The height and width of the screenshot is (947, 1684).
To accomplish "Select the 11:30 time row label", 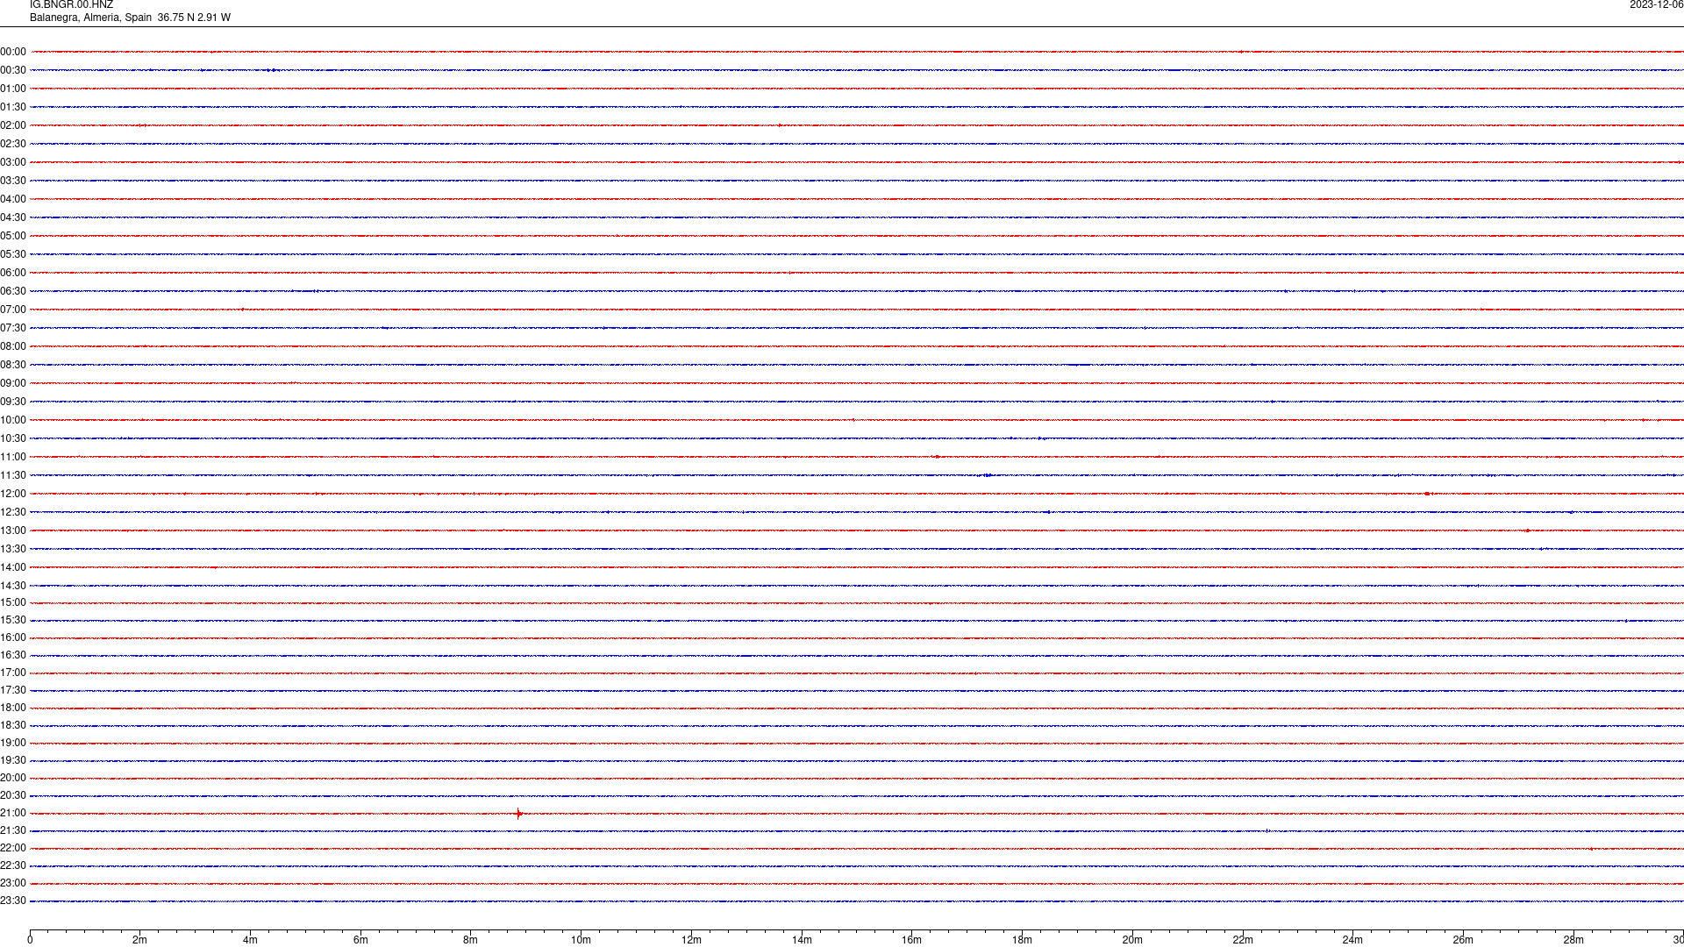I will (x=13, y=475).
